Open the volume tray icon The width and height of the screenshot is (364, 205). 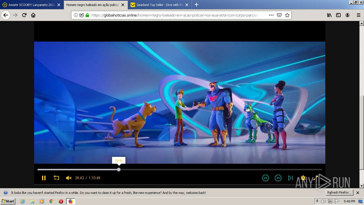tap(323, 201)
